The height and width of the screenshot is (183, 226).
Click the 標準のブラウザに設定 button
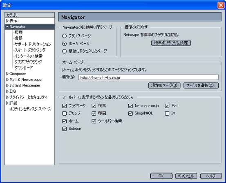171,43
